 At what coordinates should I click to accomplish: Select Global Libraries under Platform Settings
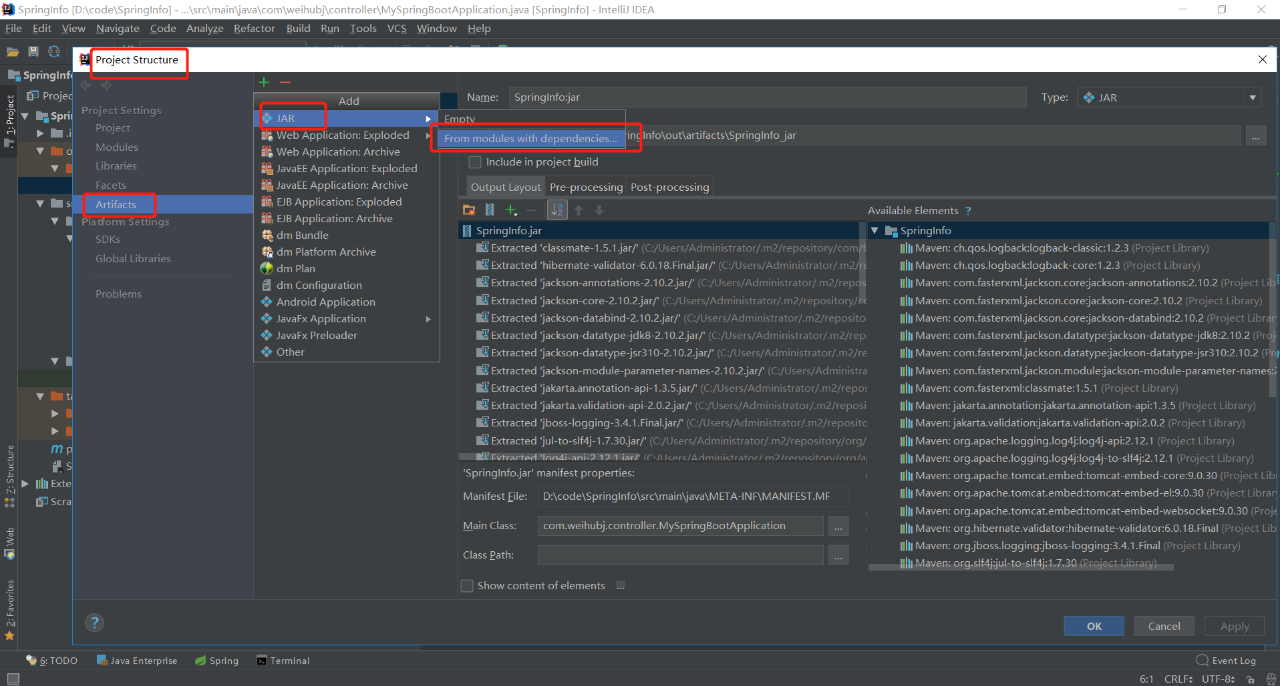pyautogui.click(x=133, y=258)
